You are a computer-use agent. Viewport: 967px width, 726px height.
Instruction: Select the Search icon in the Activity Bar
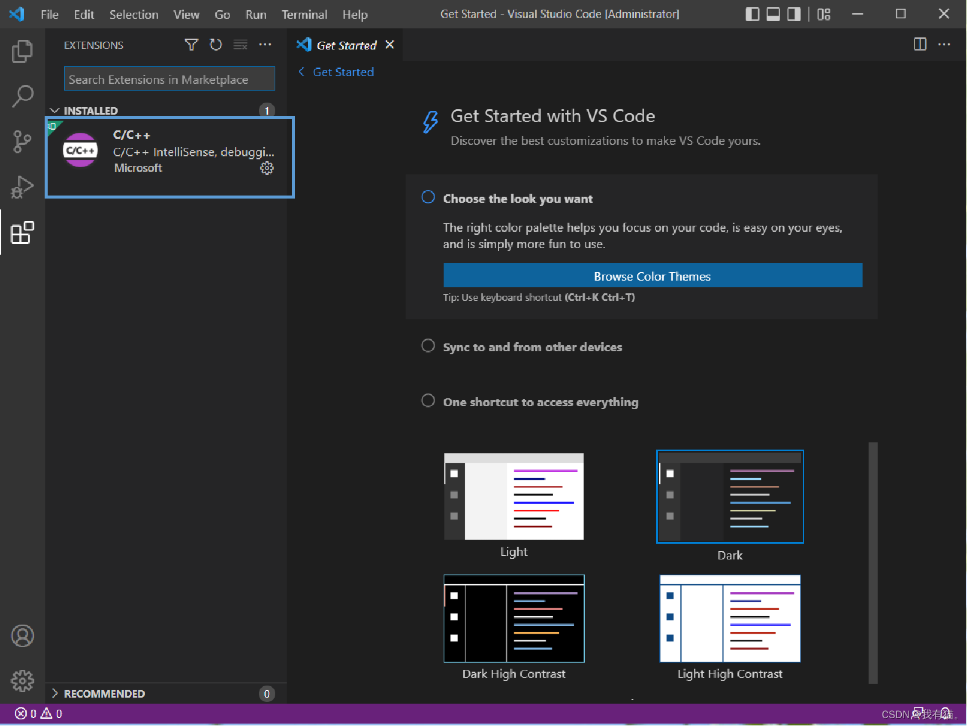22,96
